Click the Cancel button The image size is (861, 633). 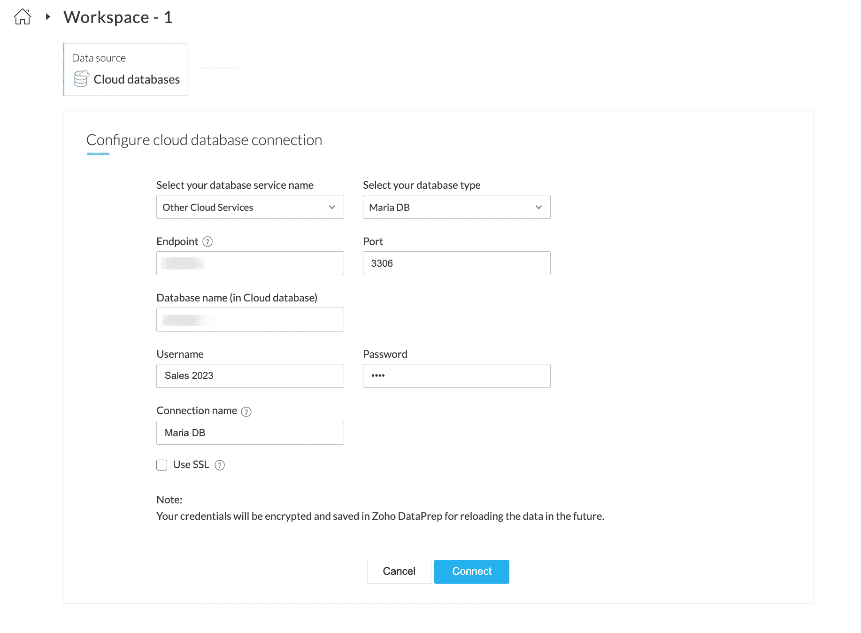click(x=399, y=571)
